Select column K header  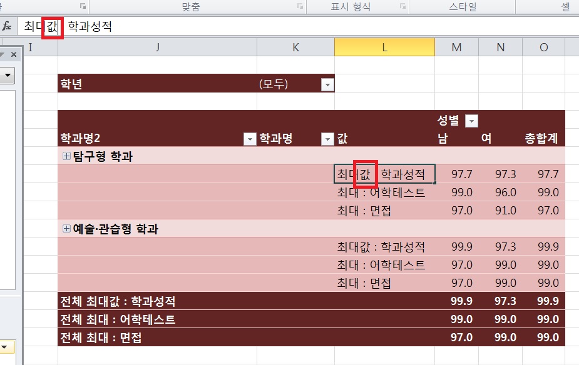pos(295,47)
